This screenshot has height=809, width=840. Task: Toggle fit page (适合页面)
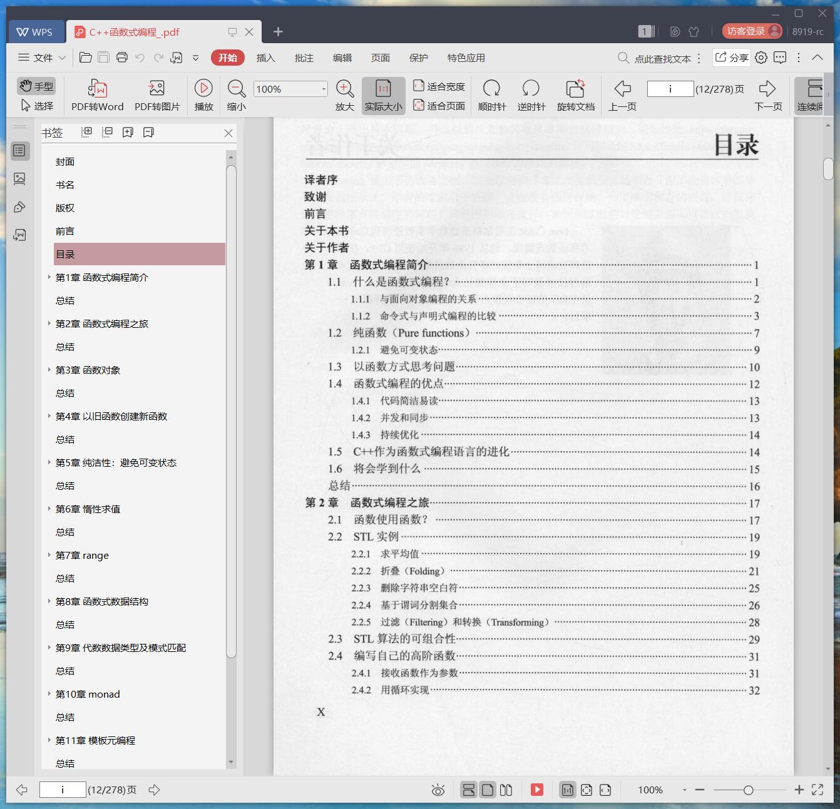(x=439, y=106)
